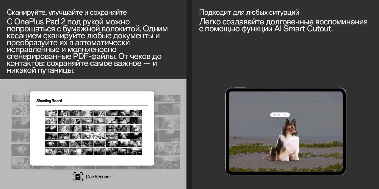
Task: Click the heading "Сканируйте, улучшайте и сохраняйте"
Action: click(67, 12)
